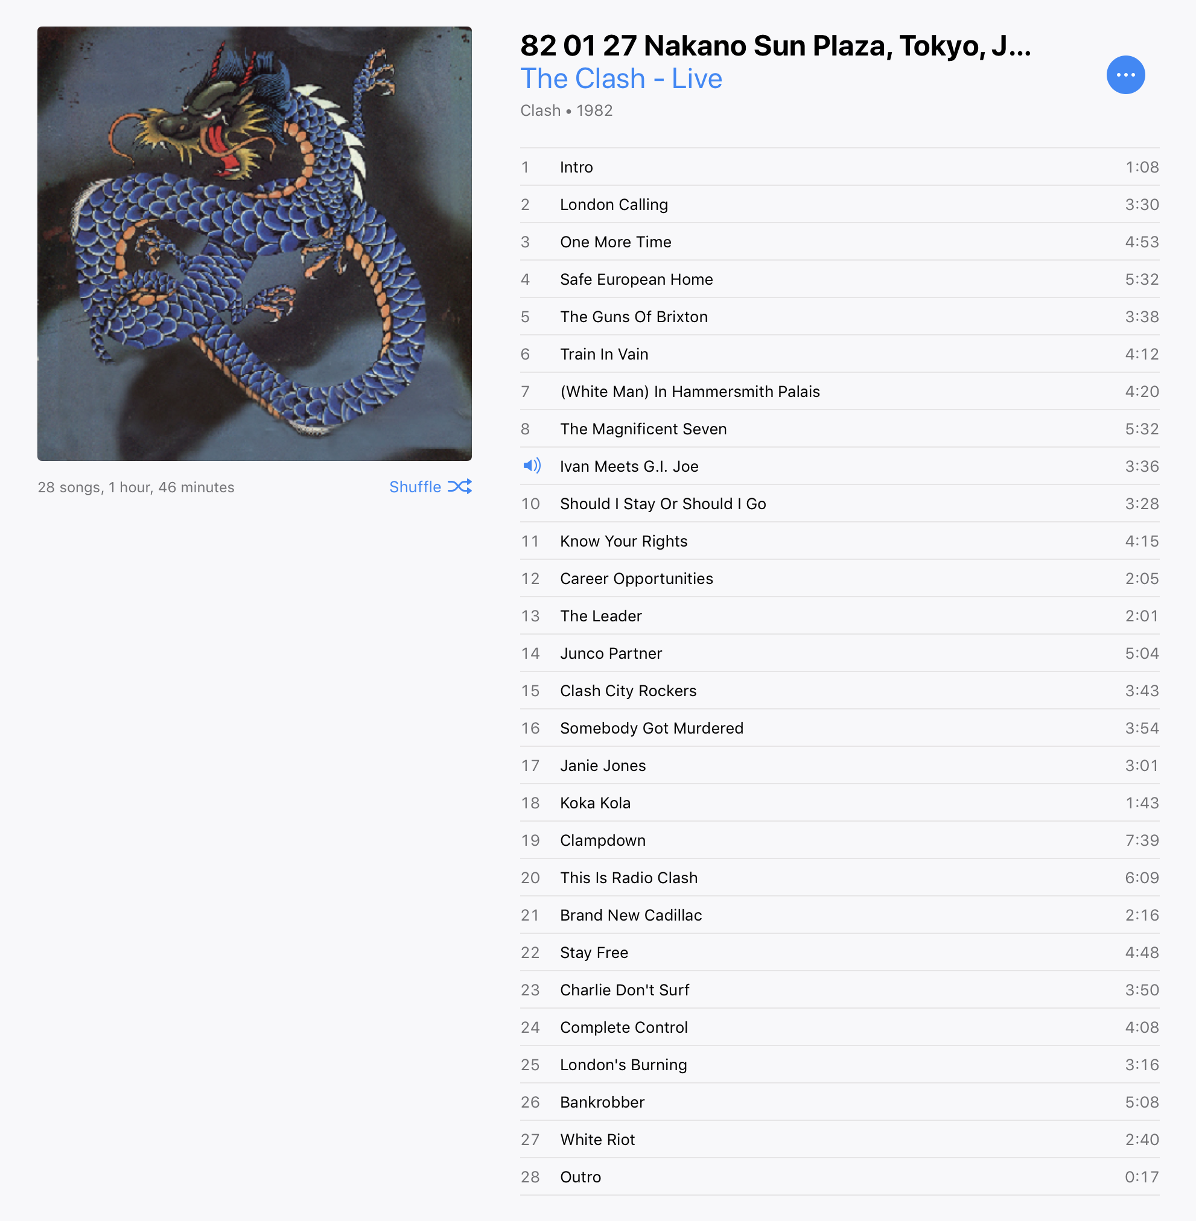Open the blue more options ellipsis button
The height and width of the screenshot is (1221, 1196).
[1125, 75]
